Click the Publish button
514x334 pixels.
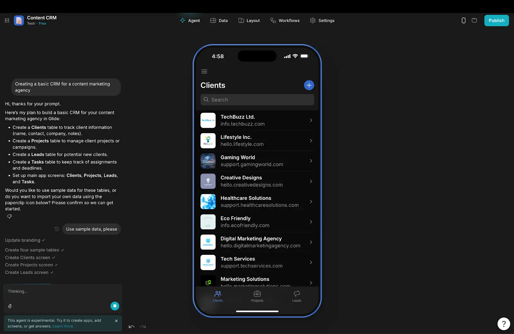496,20
